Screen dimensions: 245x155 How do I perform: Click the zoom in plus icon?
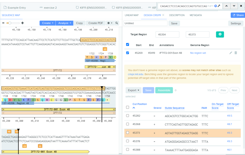[22, 23]
